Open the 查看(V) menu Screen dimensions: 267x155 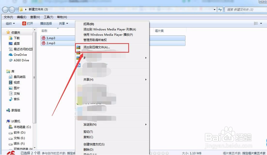coord(35,17)
